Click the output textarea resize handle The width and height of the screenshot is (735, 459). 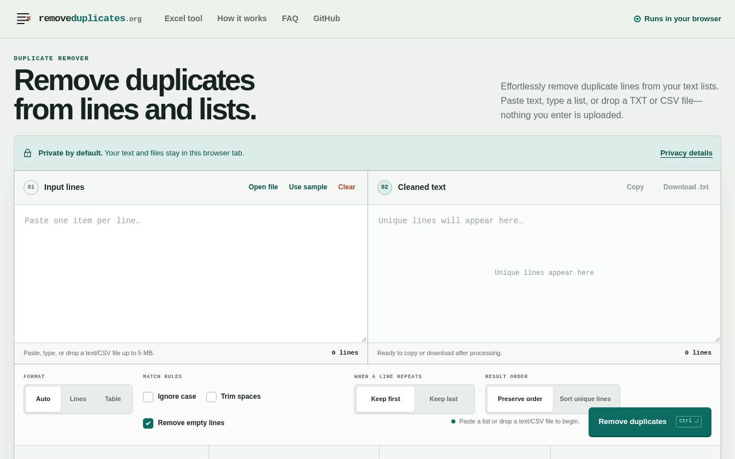(x=717, y=339)
